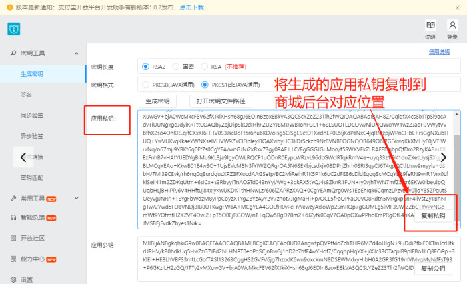This screenshot has height=284, width=467.
Task: Open the 说明 book icon
Action: (430, 25)
